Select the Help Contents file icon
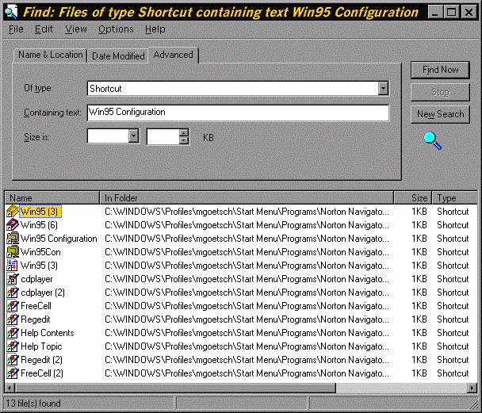This screenshot has width=482, height=413. (x=13, y=333)
